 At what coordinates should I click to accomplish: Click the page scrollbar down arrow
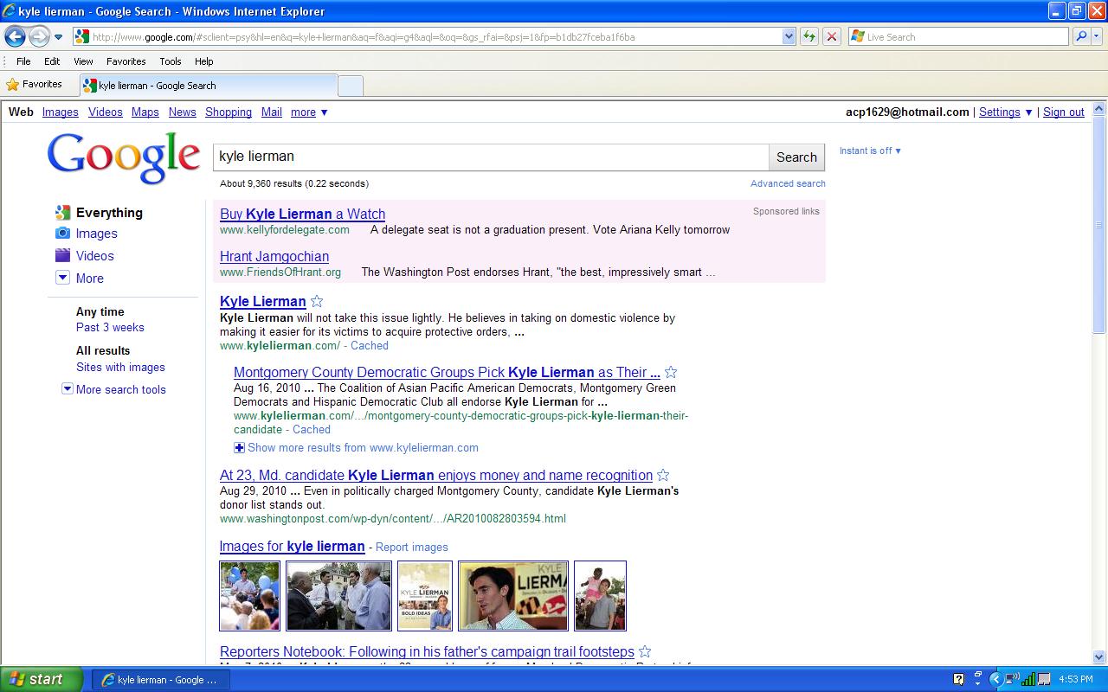(1099, 657)
